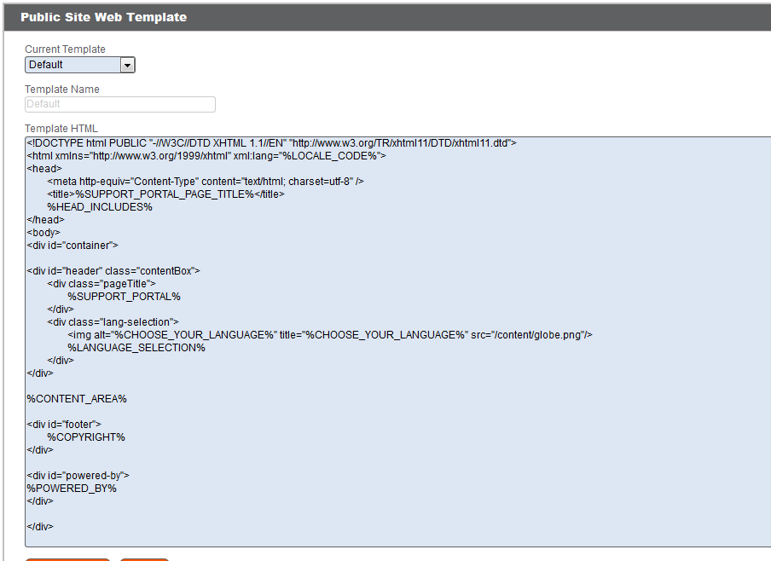Click the dropdown arrow next to Default
This screenshot has height=561, width=771.
127,64
